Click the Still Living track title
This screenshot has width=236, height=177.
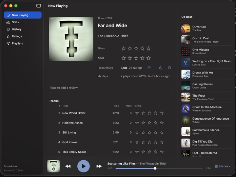[x=69, y=132]
